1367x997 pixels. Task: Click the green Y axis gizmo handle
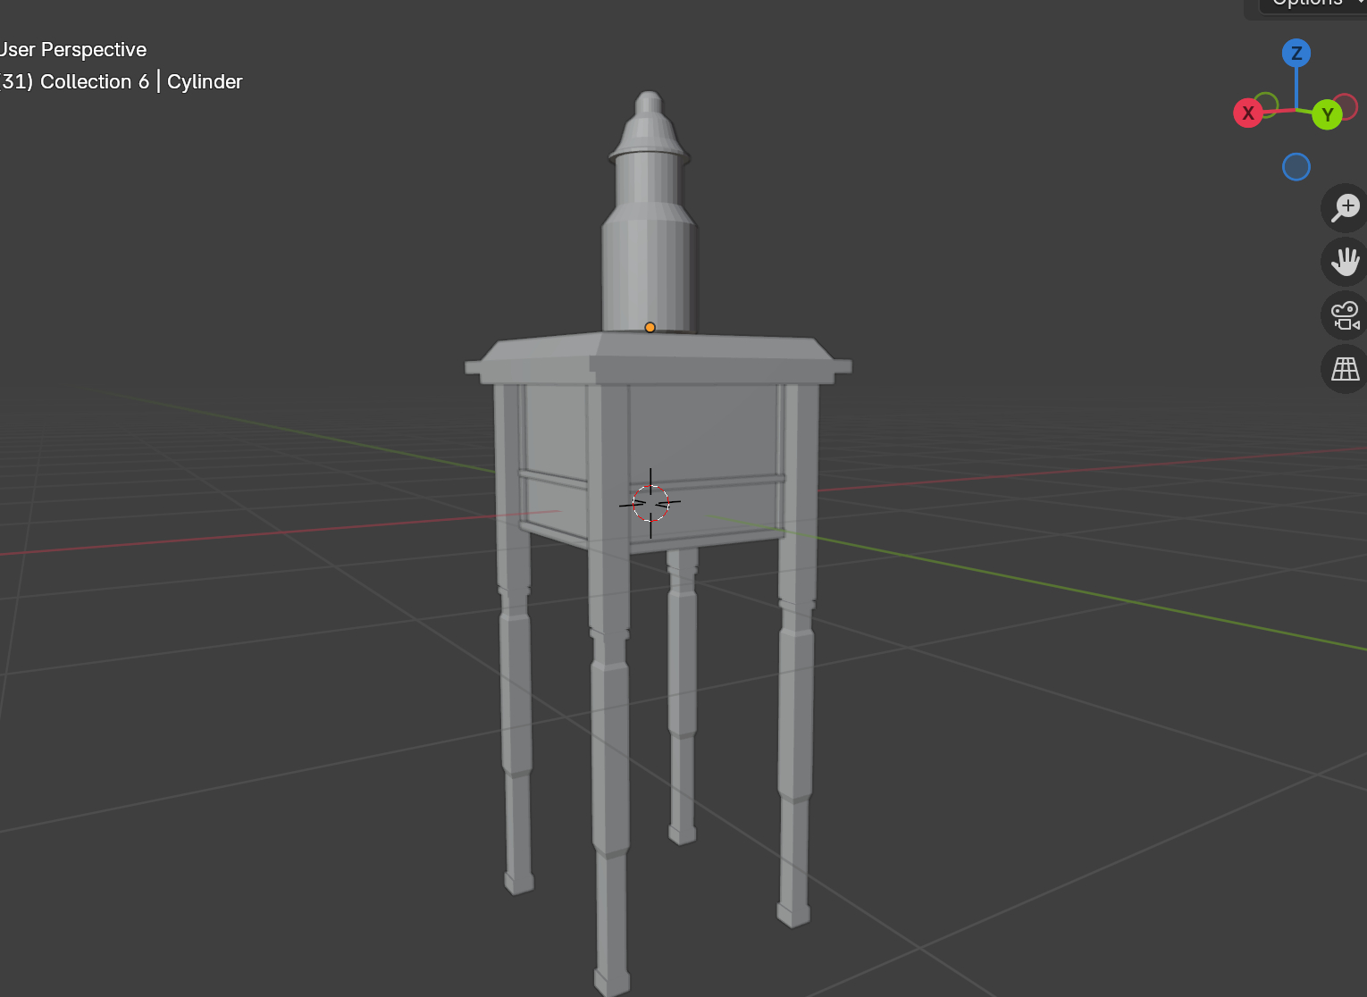1327,114
